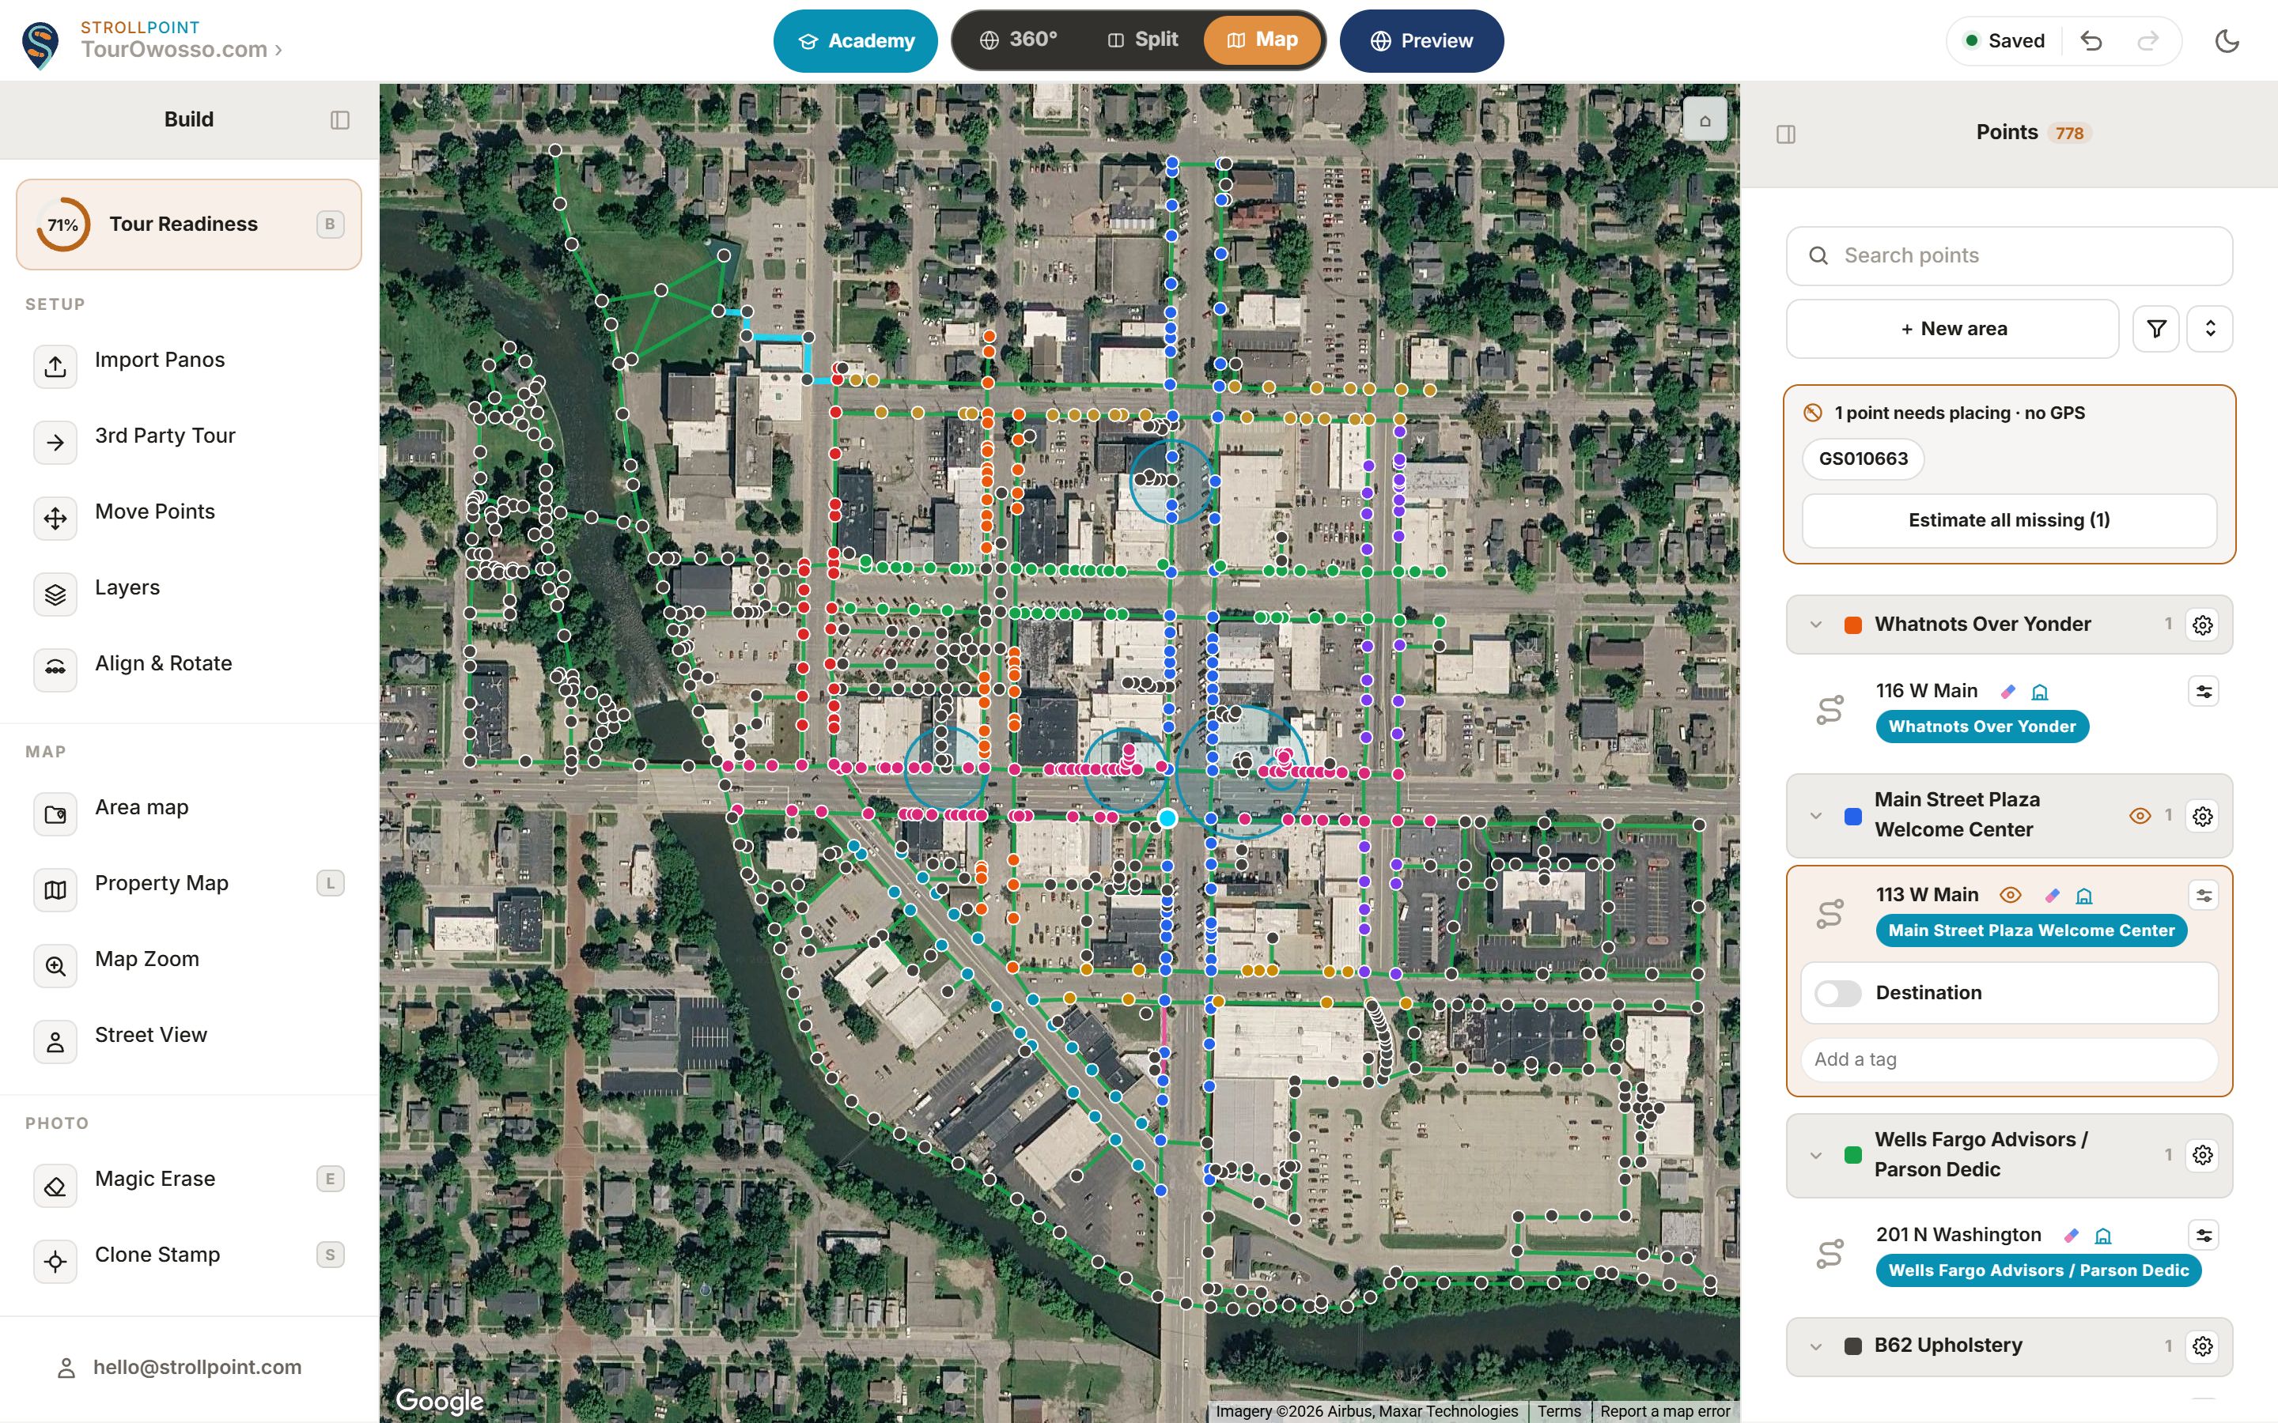Image resolution: width=2278 pixels, height=1423 pixels.
Task: Switch to 360° view tab
Action: [1019, 40]
